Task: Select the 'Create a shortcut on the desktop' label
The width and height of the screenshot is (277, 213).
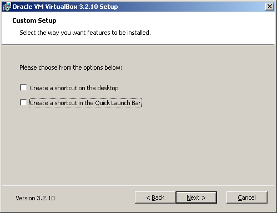Action: (x=74, y=88)
